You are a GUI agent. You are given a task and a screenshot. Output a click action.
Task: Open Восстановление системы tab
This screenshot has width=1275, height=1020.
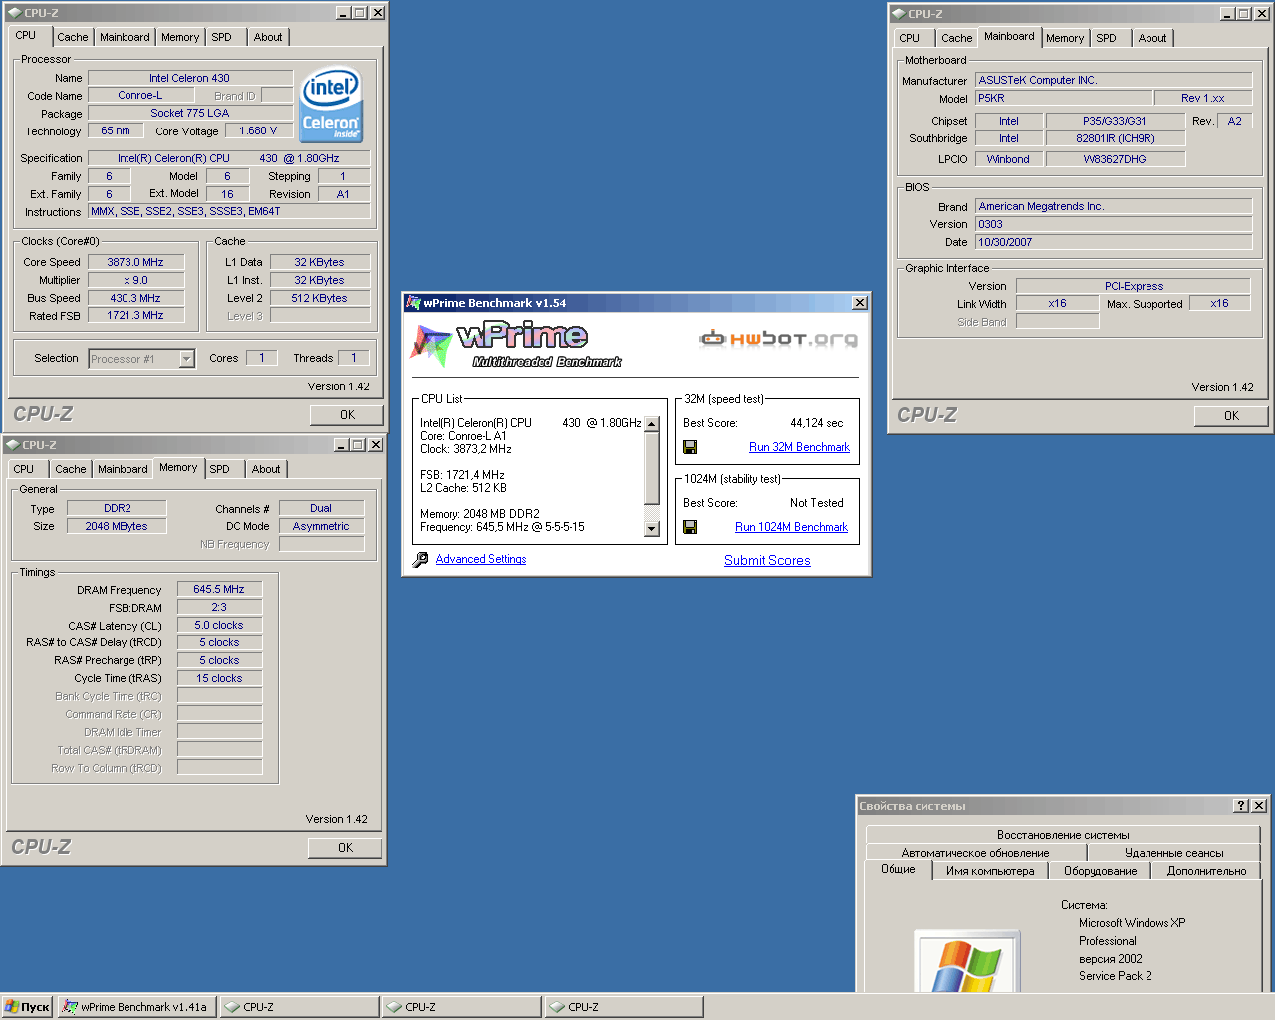[x=1063, y=835]
